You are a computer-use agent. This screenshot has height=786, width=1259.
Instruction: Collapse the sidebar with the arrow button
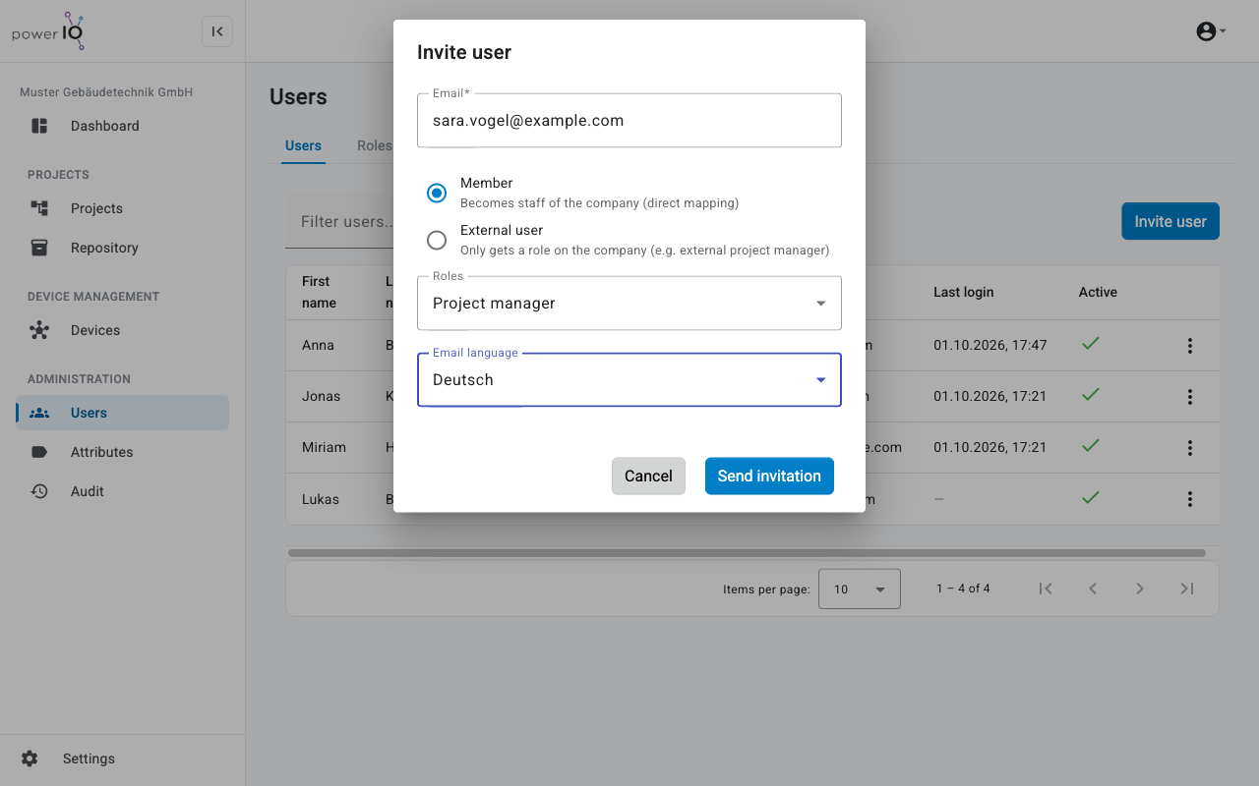point(217,31)
